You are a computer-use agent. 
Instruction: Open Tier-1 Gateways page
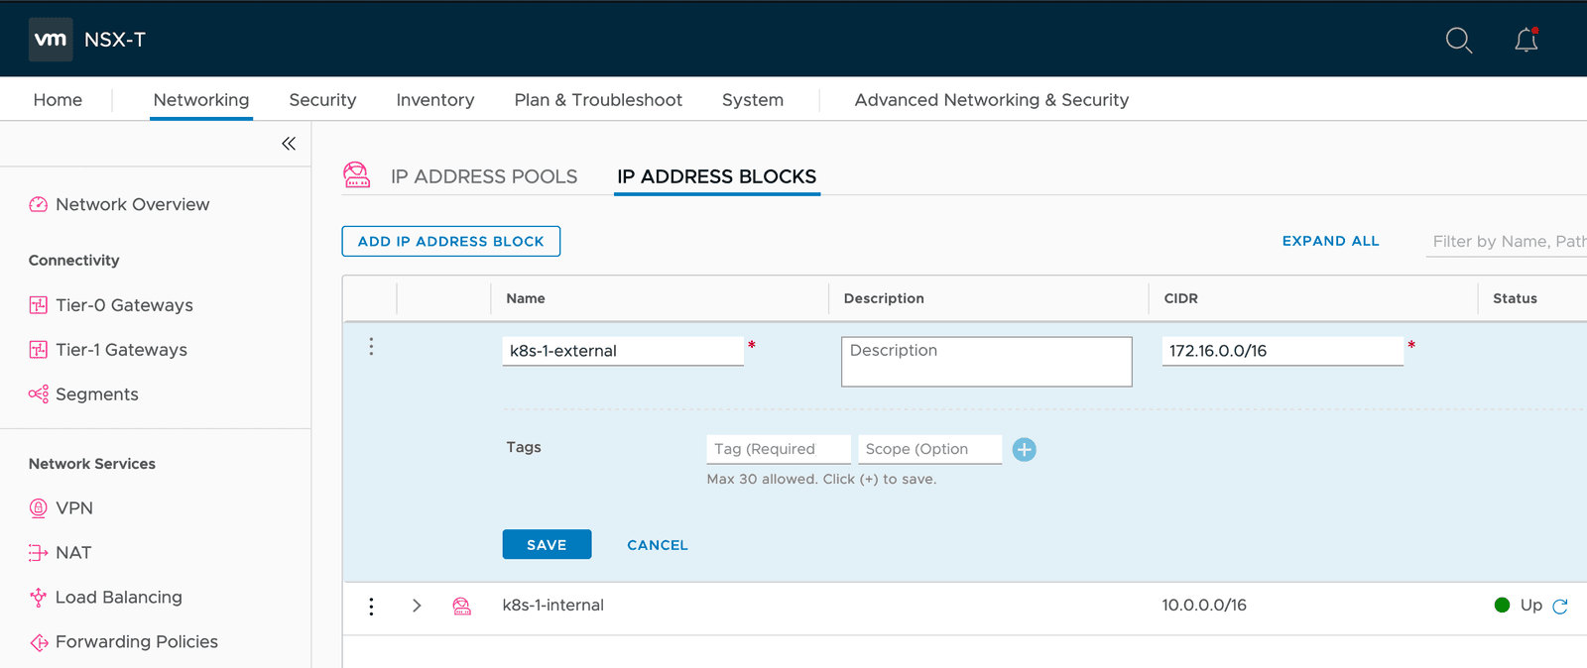click(x=121, y=350)
